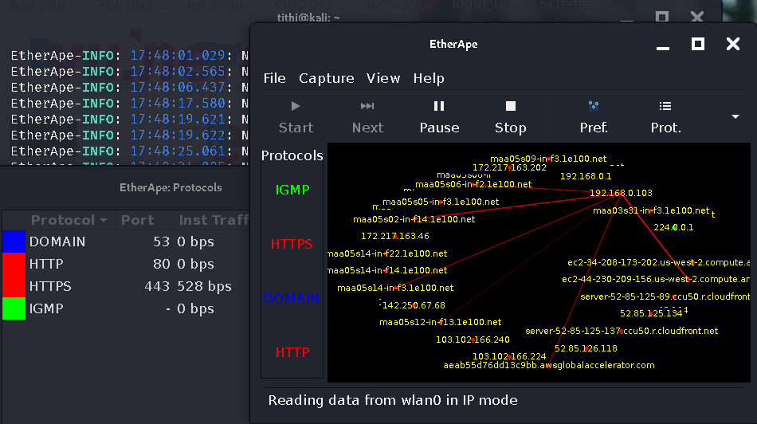Click the 192.168.0.103 node label
757x424 pixels.
click(621, 193)
